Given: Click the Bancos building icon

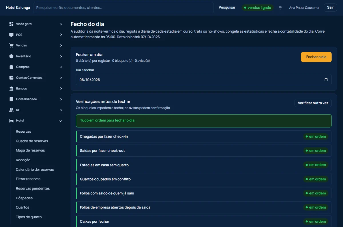Looking at the screenshot, I should [11, 89].
